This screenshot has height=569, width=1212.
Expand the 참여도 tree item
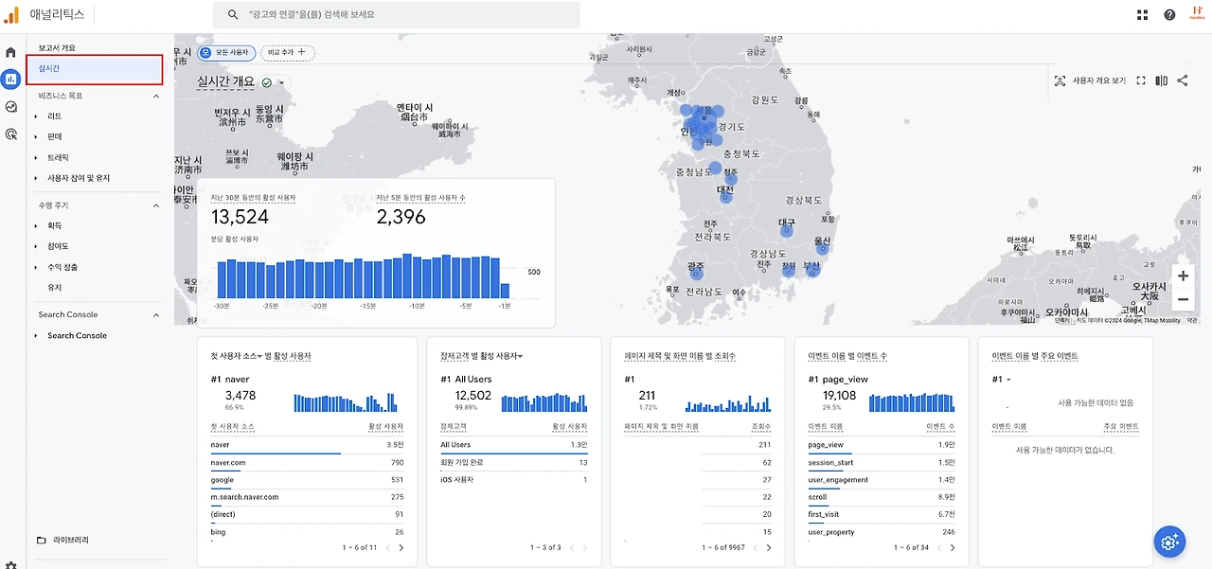pyautogui.click(x=37, y=246)
